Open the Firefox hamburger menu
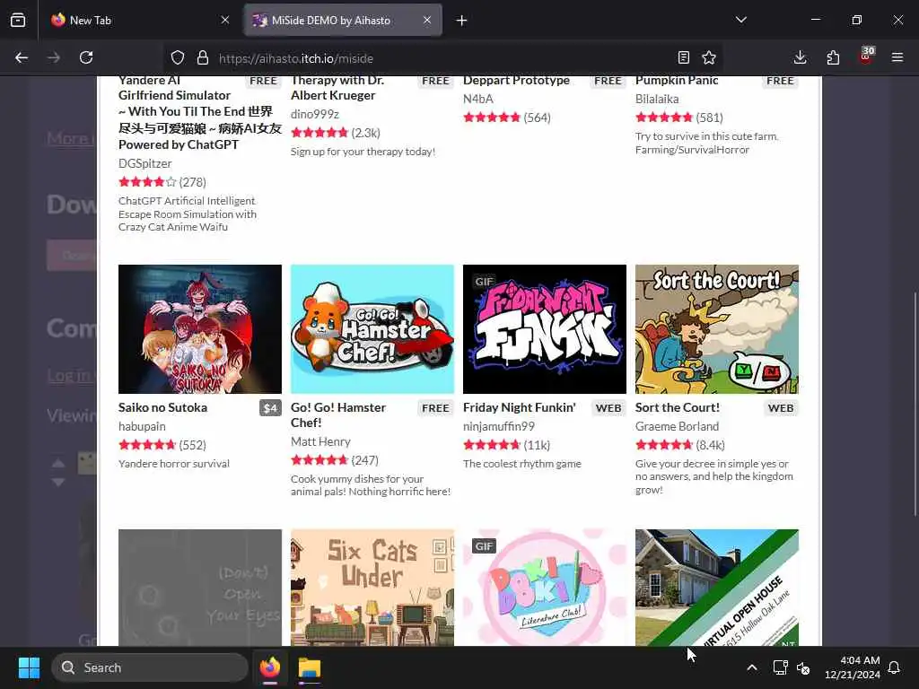 897,57
